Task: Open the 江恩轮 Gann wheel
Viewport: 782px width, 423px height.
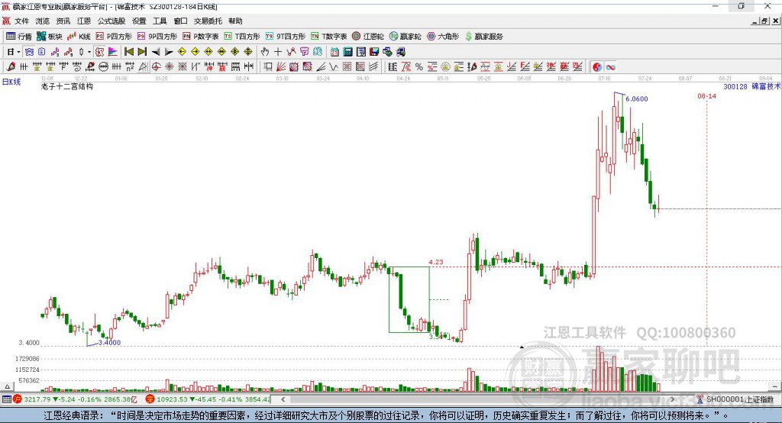Action: tap(368, 37)
